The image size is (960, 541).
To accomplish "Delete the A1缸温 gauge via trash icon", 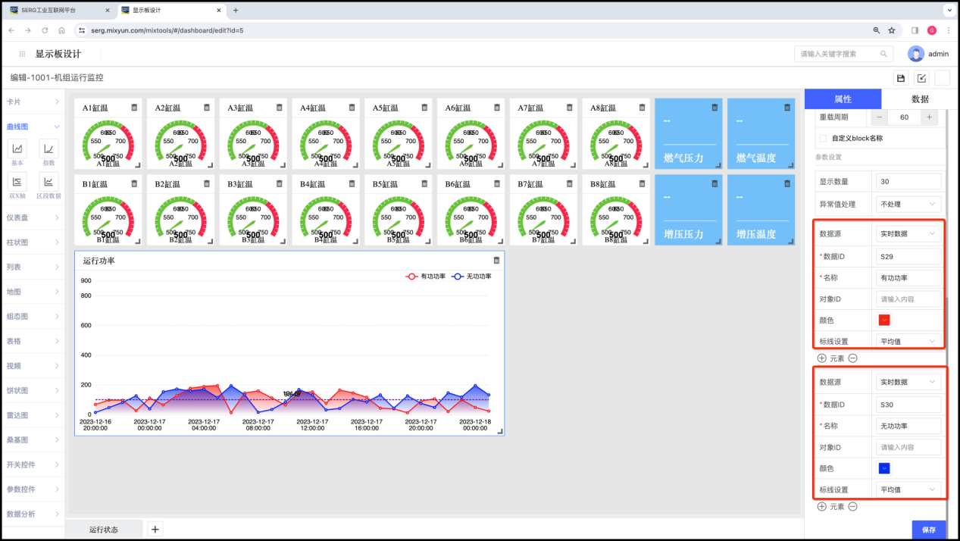I will (134, 108).
